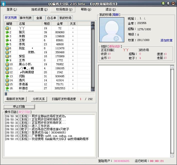Click the star icon in row 11

coord(7,68)
